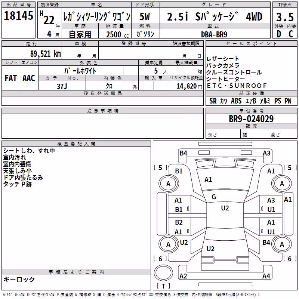Click the 高さ dimension field

tap(283, 135)
